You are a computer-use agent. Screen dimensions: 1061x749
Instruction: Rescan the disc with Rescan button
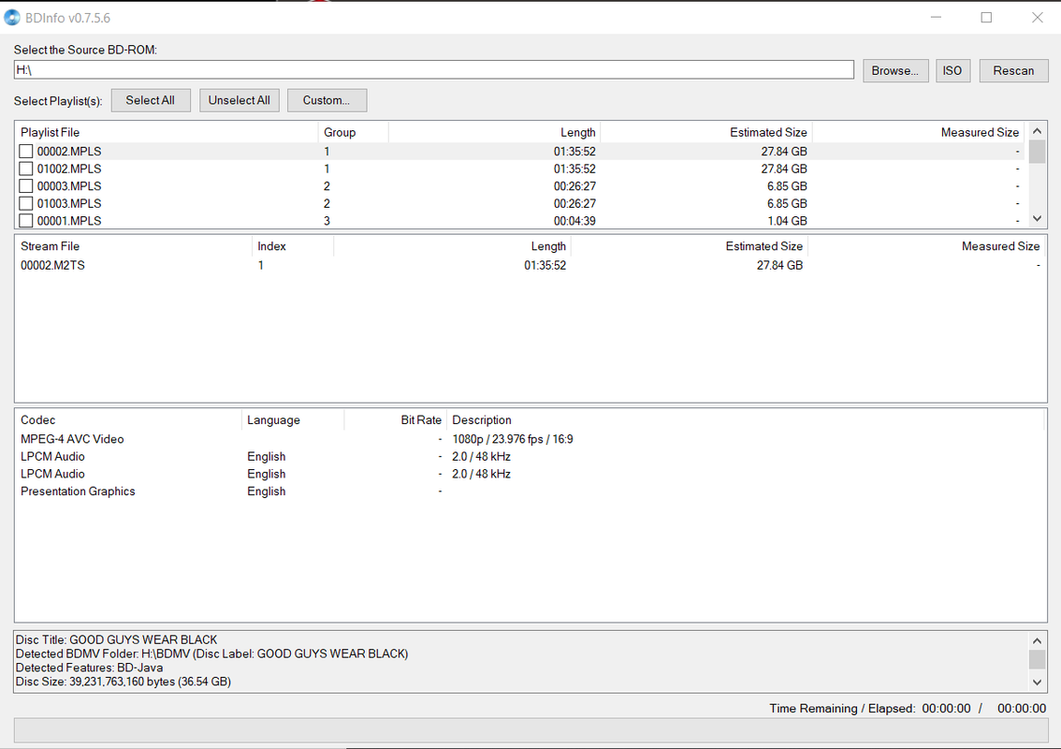coord(1013,70)
